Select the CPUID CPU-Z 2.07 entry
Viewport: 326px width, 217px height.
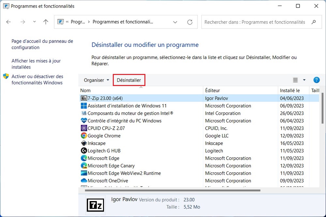pos(106,128)
